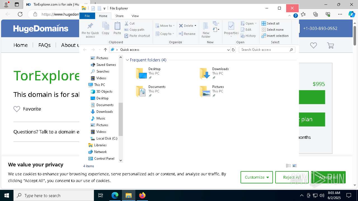Select Network in navigation pane
This screenshot has height=201, width=358.
pos(97,152)
